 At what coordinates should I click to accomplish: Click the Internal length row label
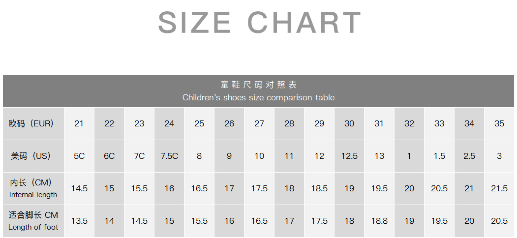pos(33,188)
